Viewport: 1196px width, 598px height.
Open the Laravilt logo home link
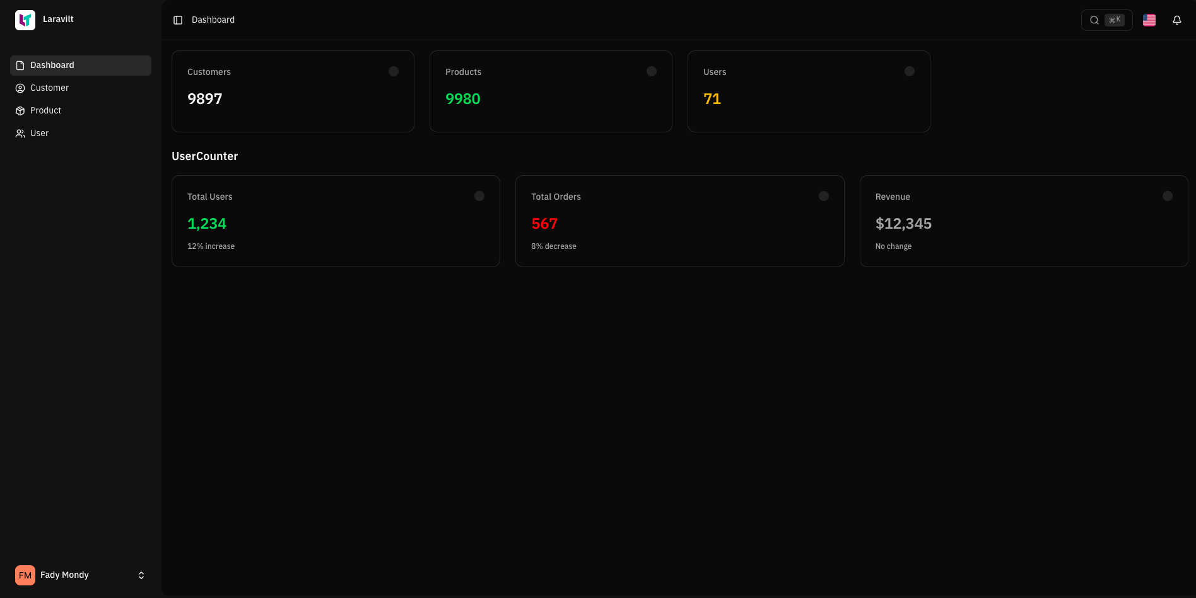click(x=25, y=20)
